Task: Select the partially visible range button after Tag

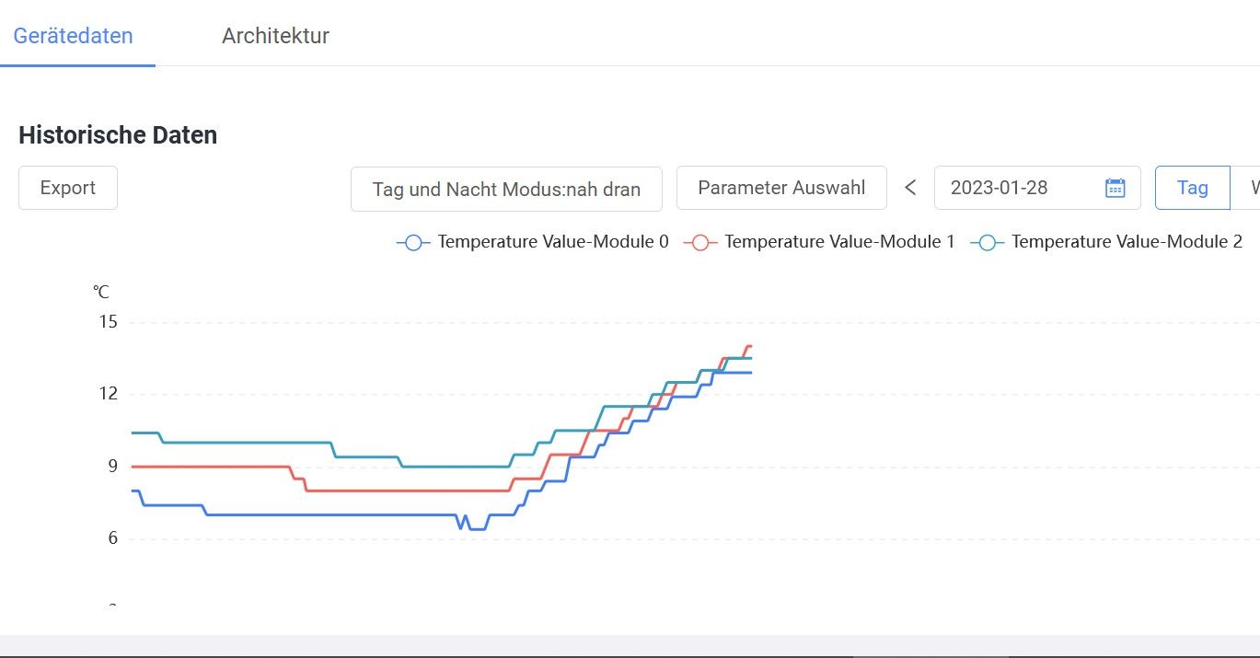Action: [1250, 188]
